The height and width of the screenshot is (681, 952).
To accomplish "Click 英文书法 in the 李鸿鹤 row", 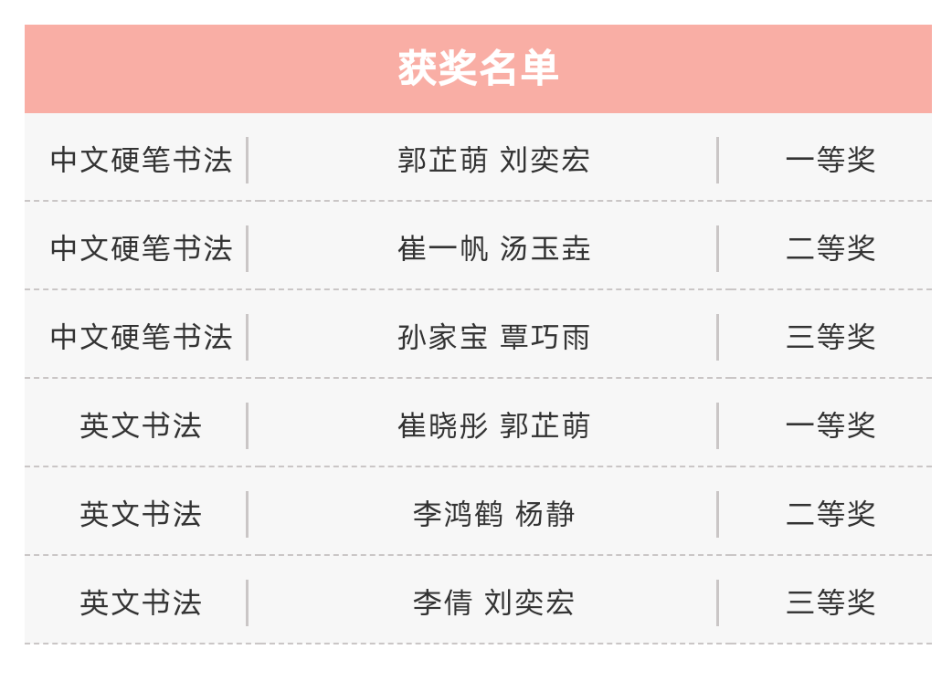I will [x=141, y=515].
